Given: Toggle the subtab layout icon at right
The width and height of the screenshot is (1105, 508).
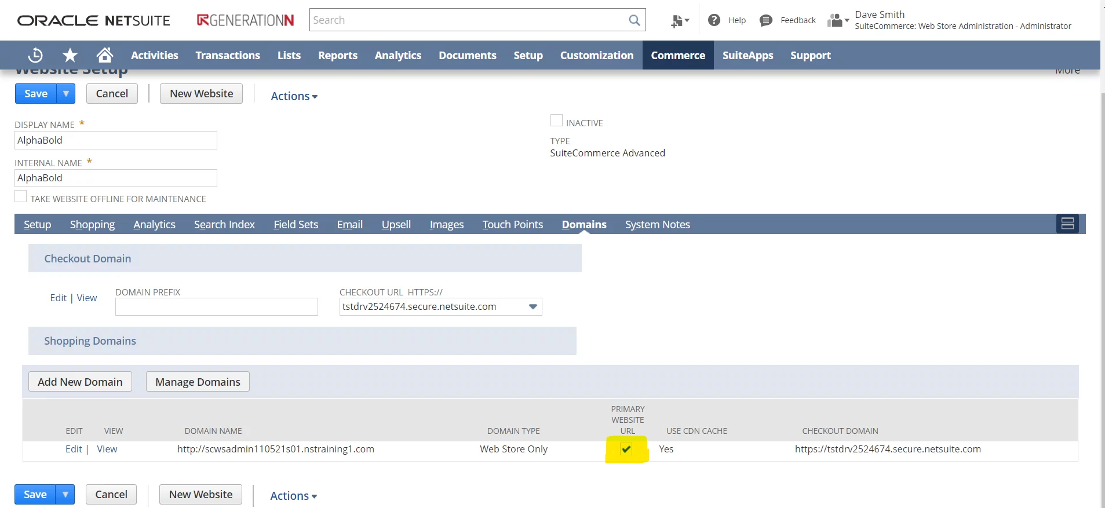Looking at the screenshot, I should pyautogui.click(x=1067, y=224).
